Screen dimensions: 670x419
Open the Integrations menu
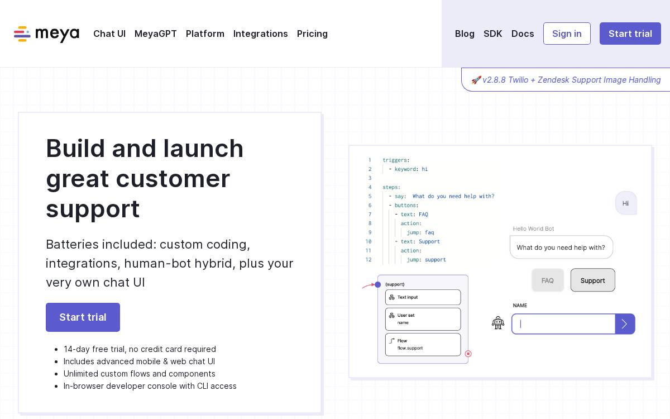tap(261, 34)
